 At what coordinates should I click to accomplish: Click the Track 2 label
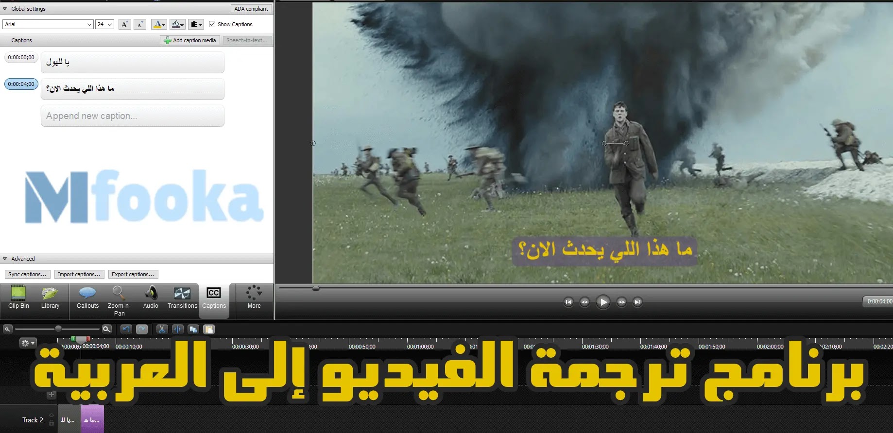33,420
